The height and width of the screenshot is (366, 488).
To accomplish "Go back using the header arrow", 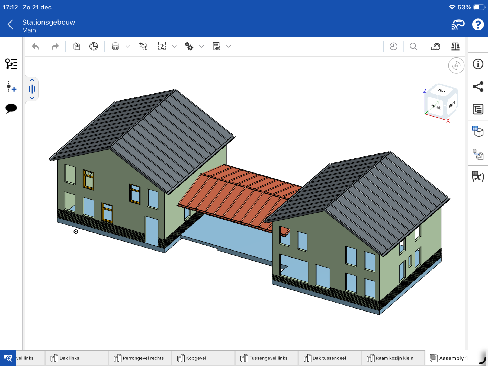I will click(x=10, y=25).
